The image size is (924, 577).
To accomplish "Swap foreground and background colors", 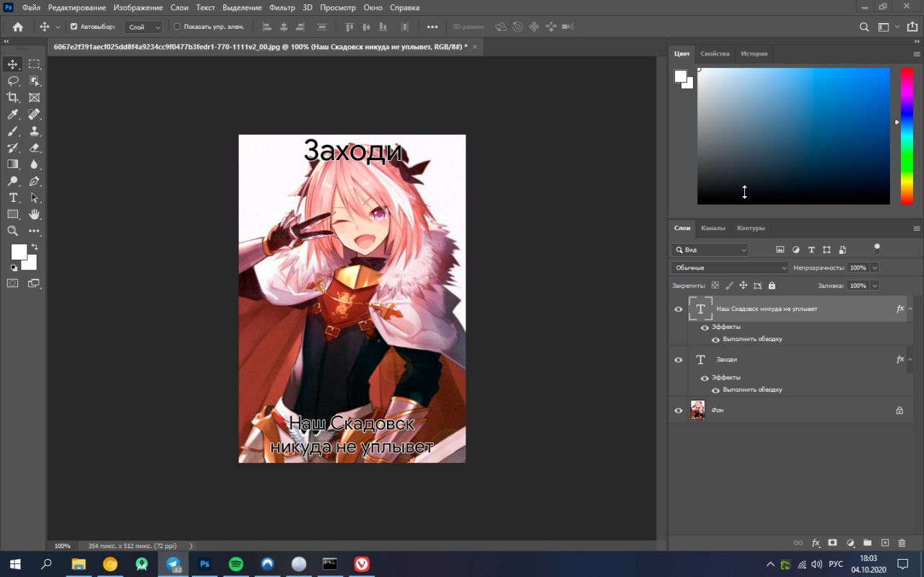I will point(34,247).
